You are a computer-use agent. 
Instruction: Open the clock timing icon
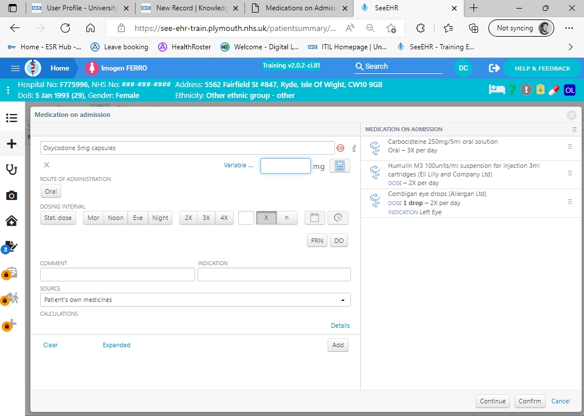click(338, 218)
